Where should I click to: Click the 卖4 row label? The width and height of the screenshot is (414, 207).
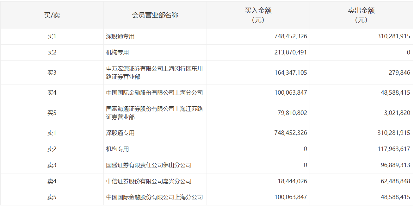coord(52,181)
